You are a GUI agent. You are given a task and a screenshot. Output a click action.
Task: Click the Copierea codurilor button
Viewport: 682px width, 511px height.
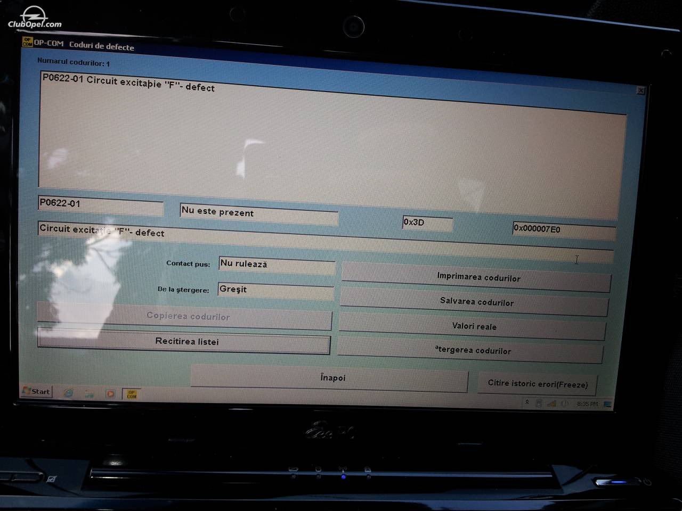click(x=185, y=316)
